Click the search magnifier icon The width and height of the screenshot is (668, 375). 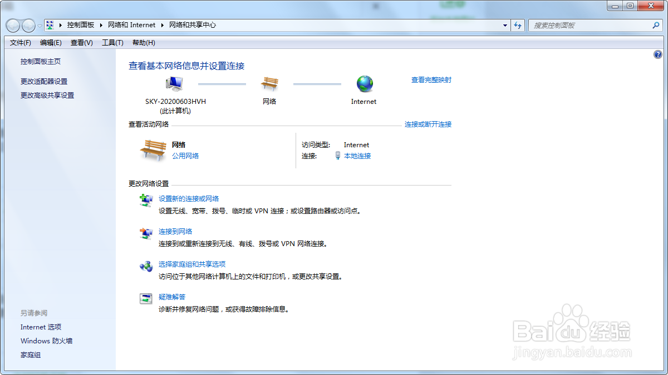click(x=656, y=25)
